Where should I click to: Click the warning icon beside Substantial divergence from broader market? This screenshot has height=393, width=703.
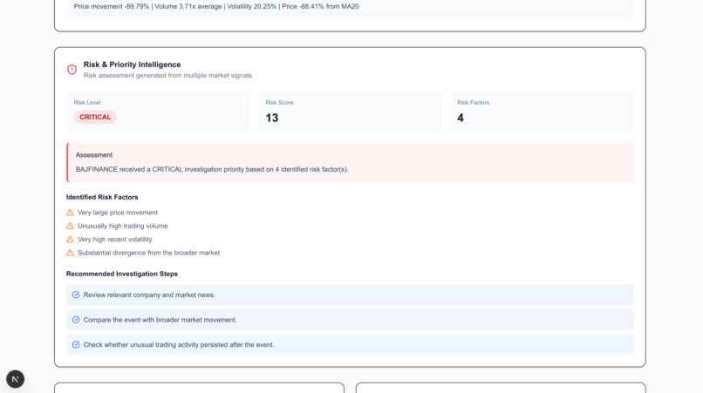[70, 253]
